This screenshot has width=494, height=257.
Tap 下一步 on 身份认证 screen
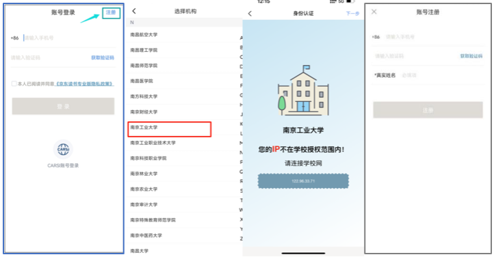[352, 14]
